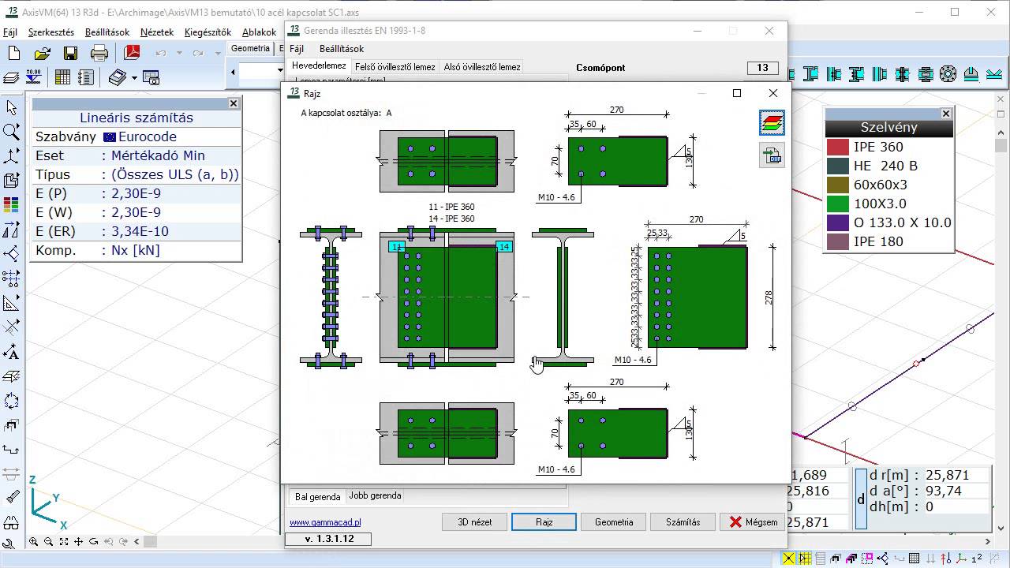Click the Szabvány Eurocode row
The height and width of the screenshot is (568, 1010).
(x=136, y=136)
